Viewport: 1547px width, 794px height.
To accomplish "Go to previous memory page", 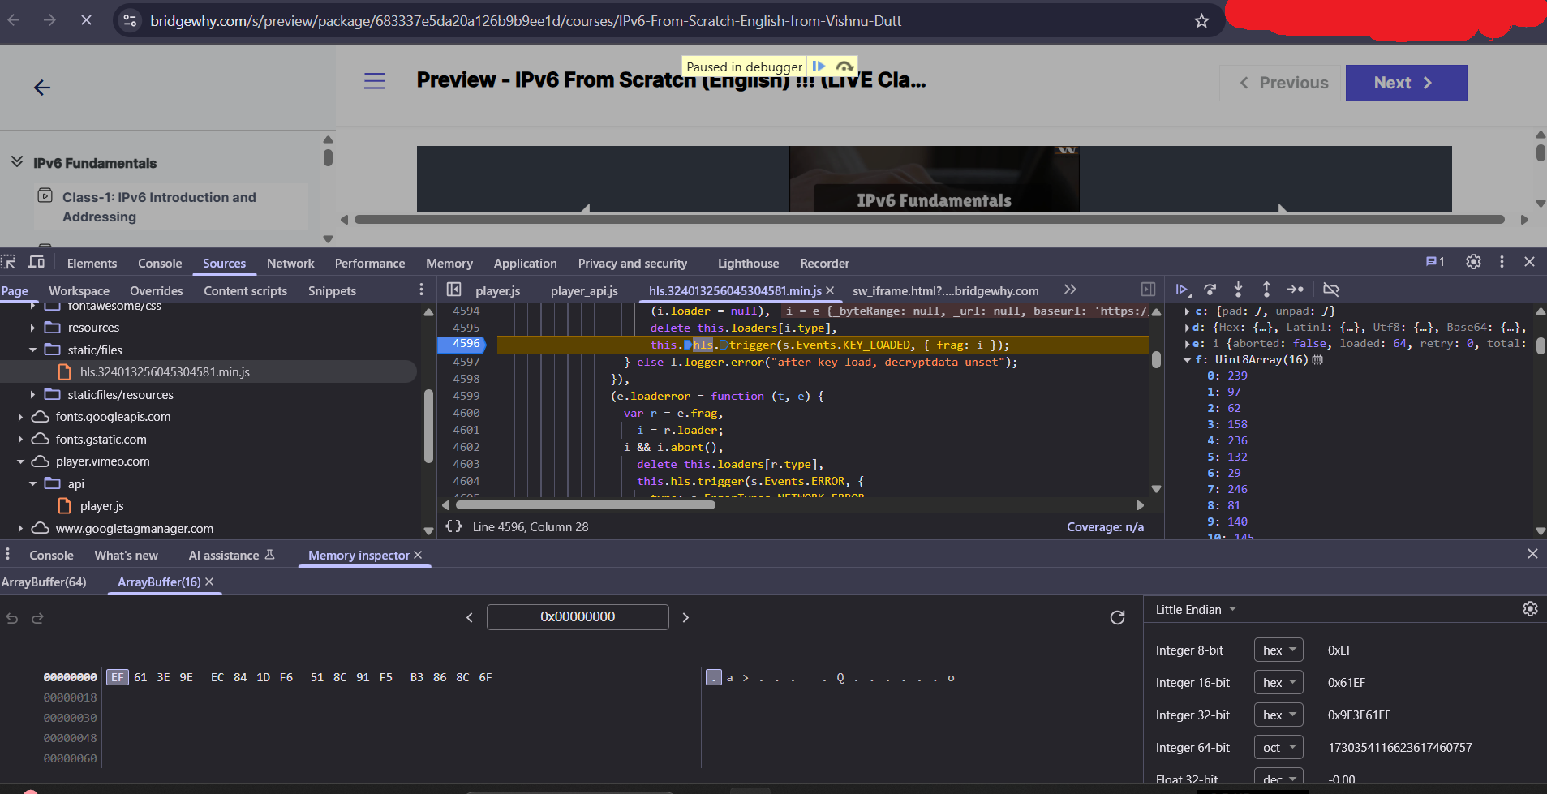I will point(469,618).
